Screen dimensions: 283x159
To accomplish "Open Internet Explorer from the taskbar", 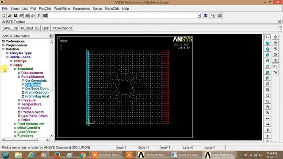I will [x=31, y=155].
